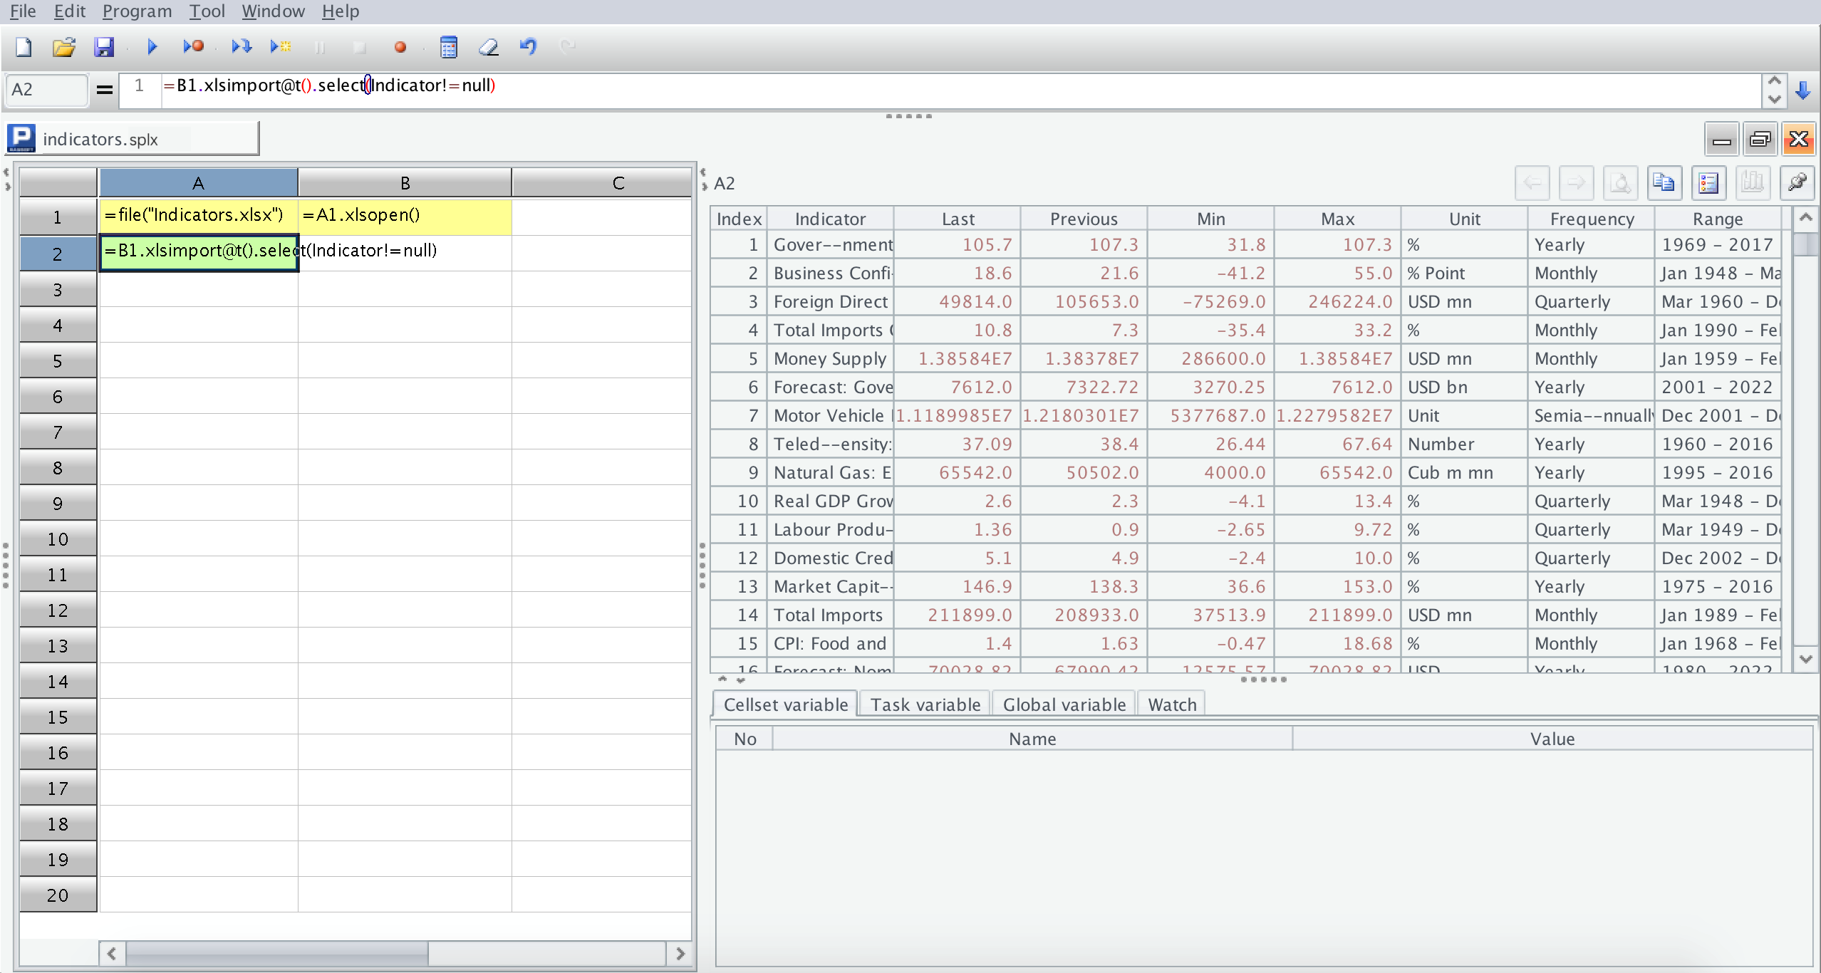
Task: Switch to the Global variable tab
Action: (x=1064, y=704)
